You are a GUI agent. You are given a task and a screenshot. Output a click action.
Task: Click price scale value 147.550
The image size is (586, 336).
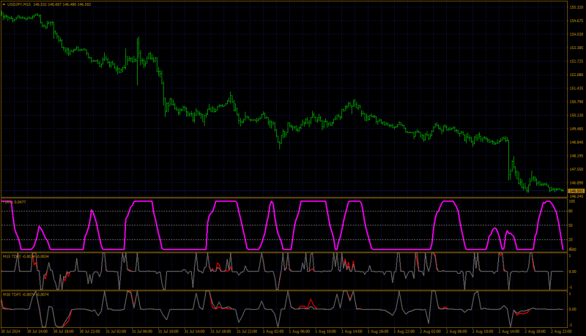tap(576, 170)
